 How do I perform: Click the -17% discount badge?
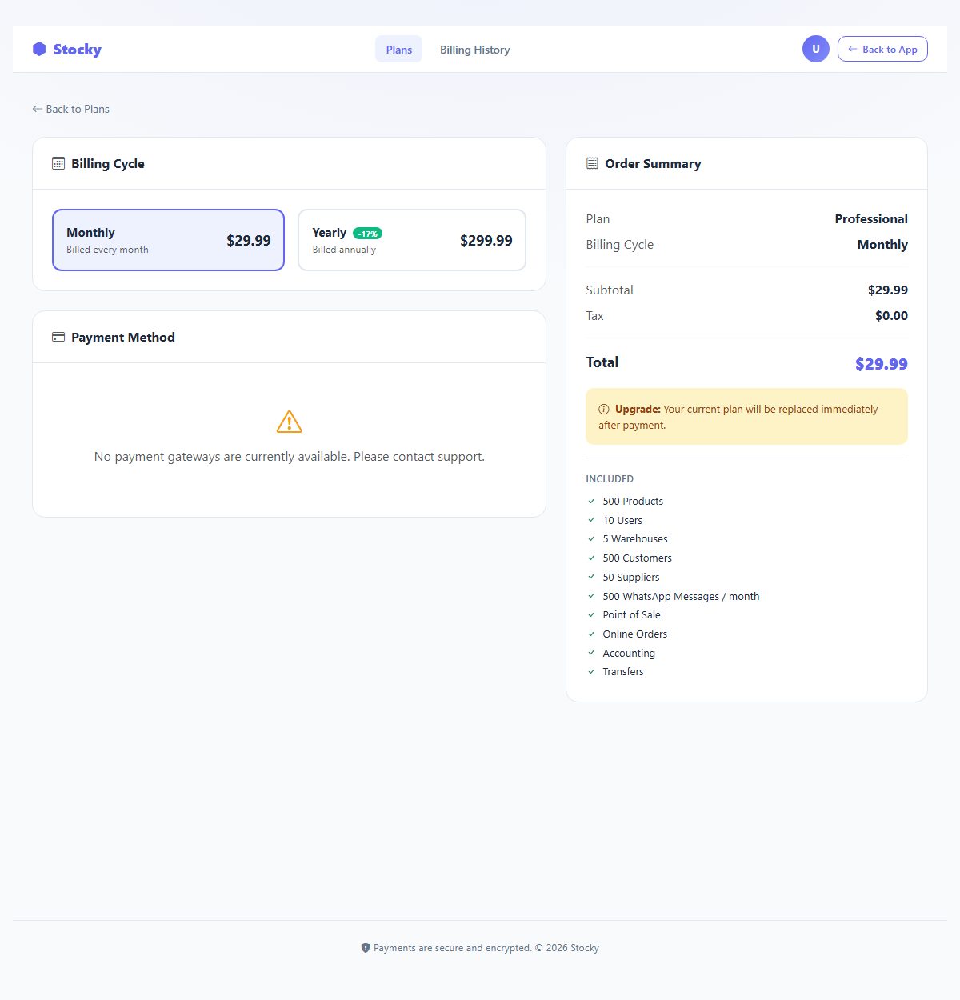click(x=367, y=234)
